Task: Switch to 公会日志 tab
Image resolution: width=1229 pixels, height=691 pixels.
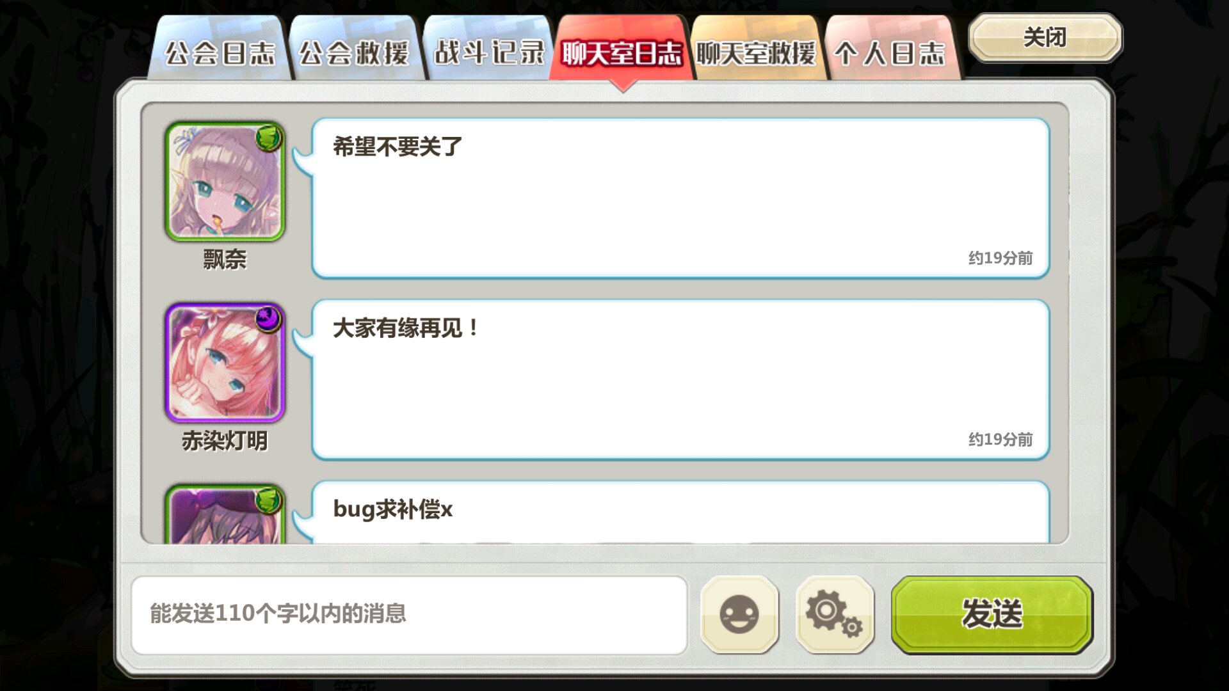Action: pyautogui.click(x=220, y=50)
